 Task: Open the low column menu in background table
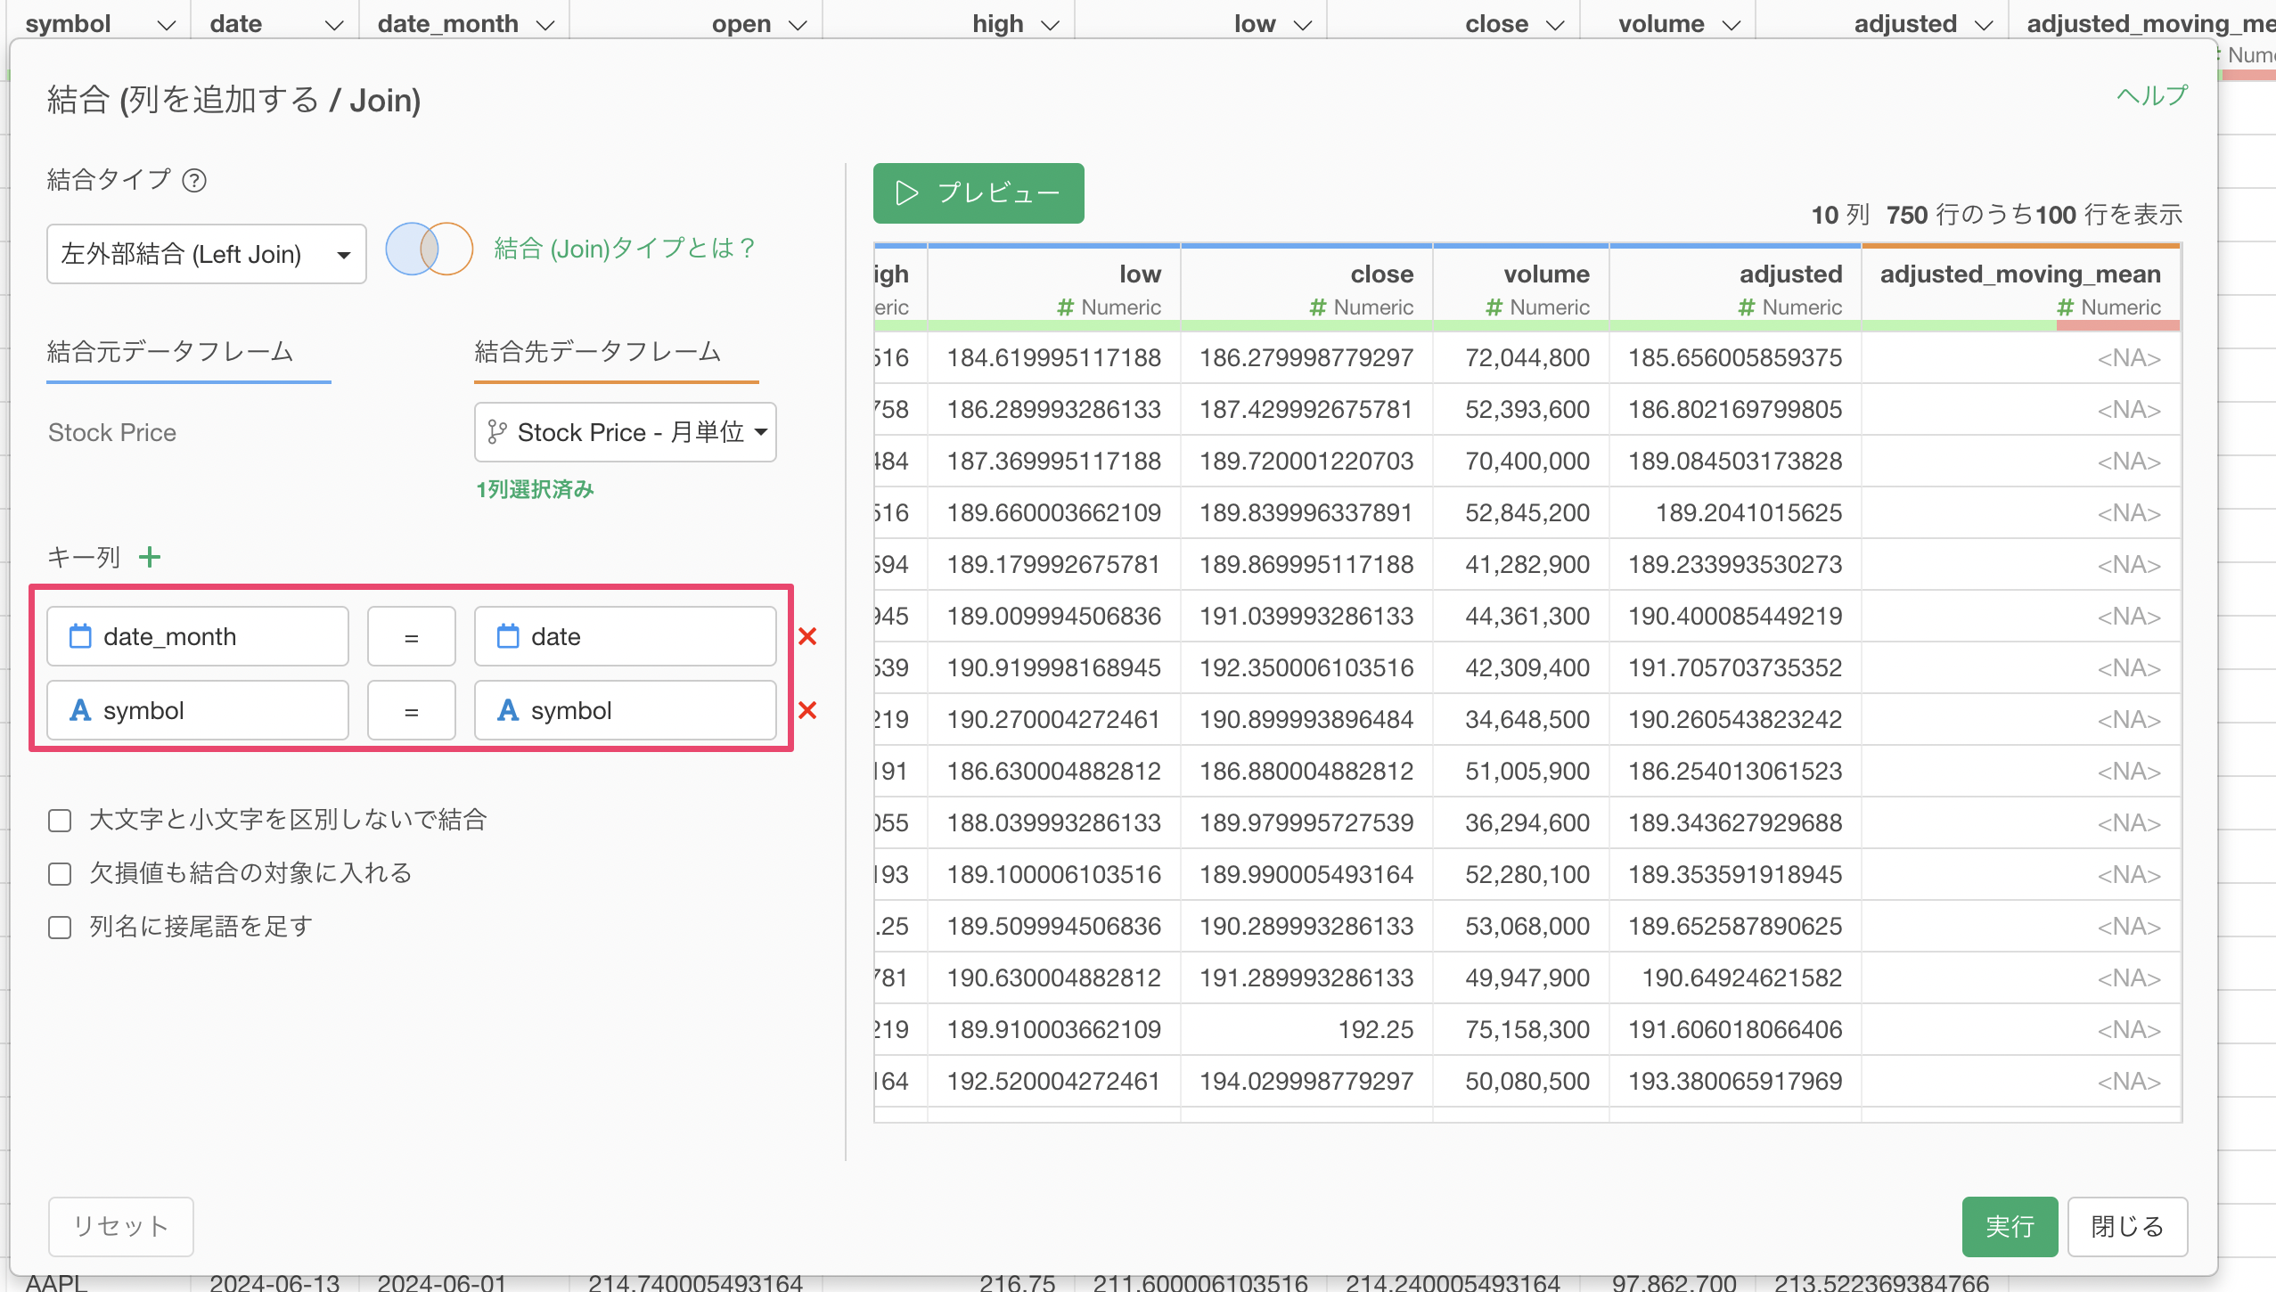tap(1303, 25)
